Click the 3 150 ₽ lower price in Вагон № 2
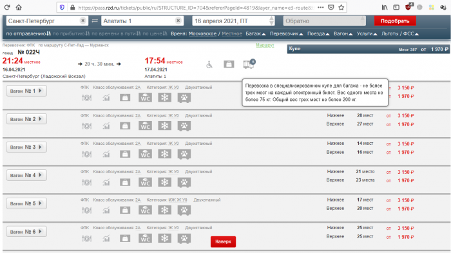This screenshot has width=451, height=253. point(405,116)
